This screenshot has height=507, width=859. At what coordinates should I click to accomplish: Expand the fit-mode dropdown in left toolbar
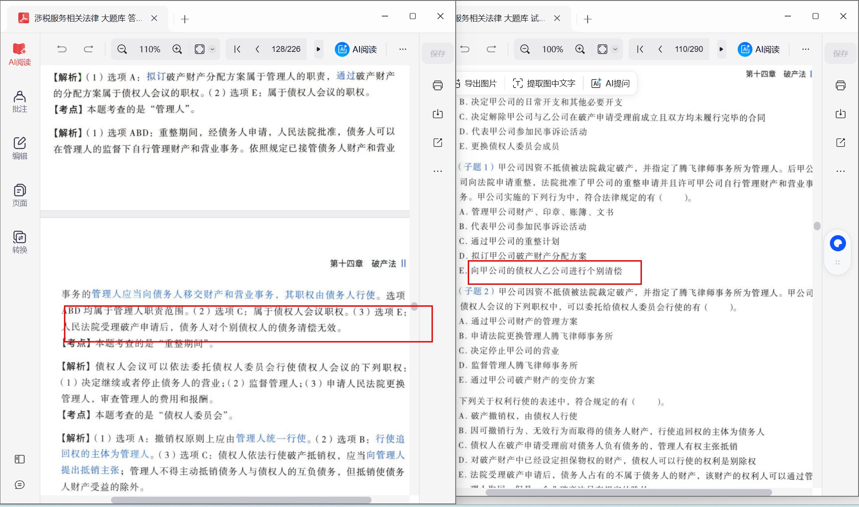point(213,49)
